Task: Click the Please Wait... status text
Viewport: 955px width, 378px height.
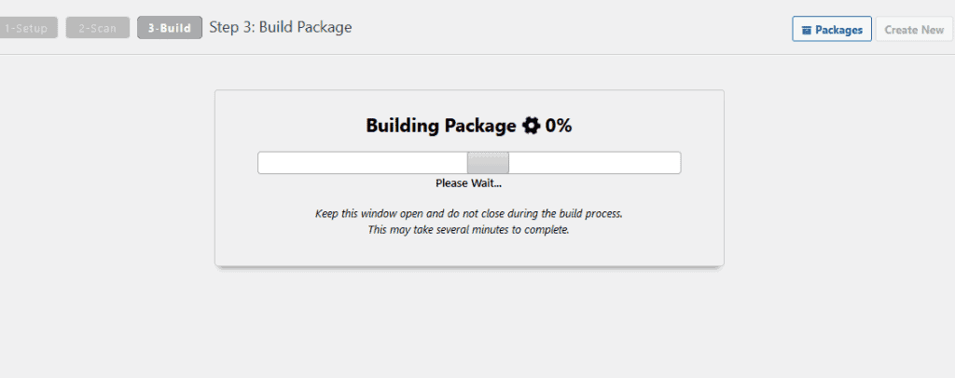Action: tap(468, 182)
